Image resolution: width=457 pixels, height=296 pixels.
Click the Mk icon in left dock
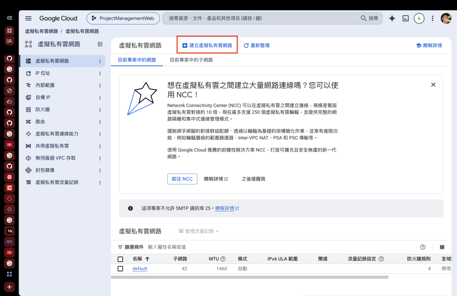pos(9,231)
